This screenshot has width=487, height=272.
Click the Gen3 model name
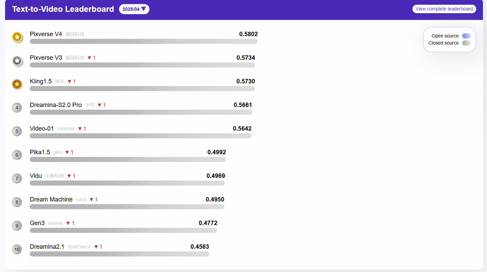tap(37, 223)
